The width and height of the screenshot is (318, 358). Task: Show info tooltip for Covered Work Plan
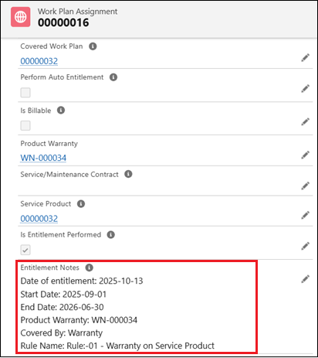[93, 46]
